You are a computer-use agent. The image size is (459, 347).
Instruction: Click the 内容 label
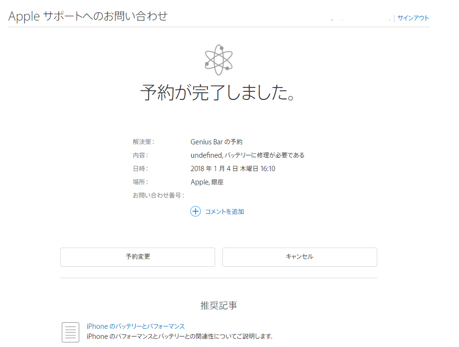click(140, 155)
